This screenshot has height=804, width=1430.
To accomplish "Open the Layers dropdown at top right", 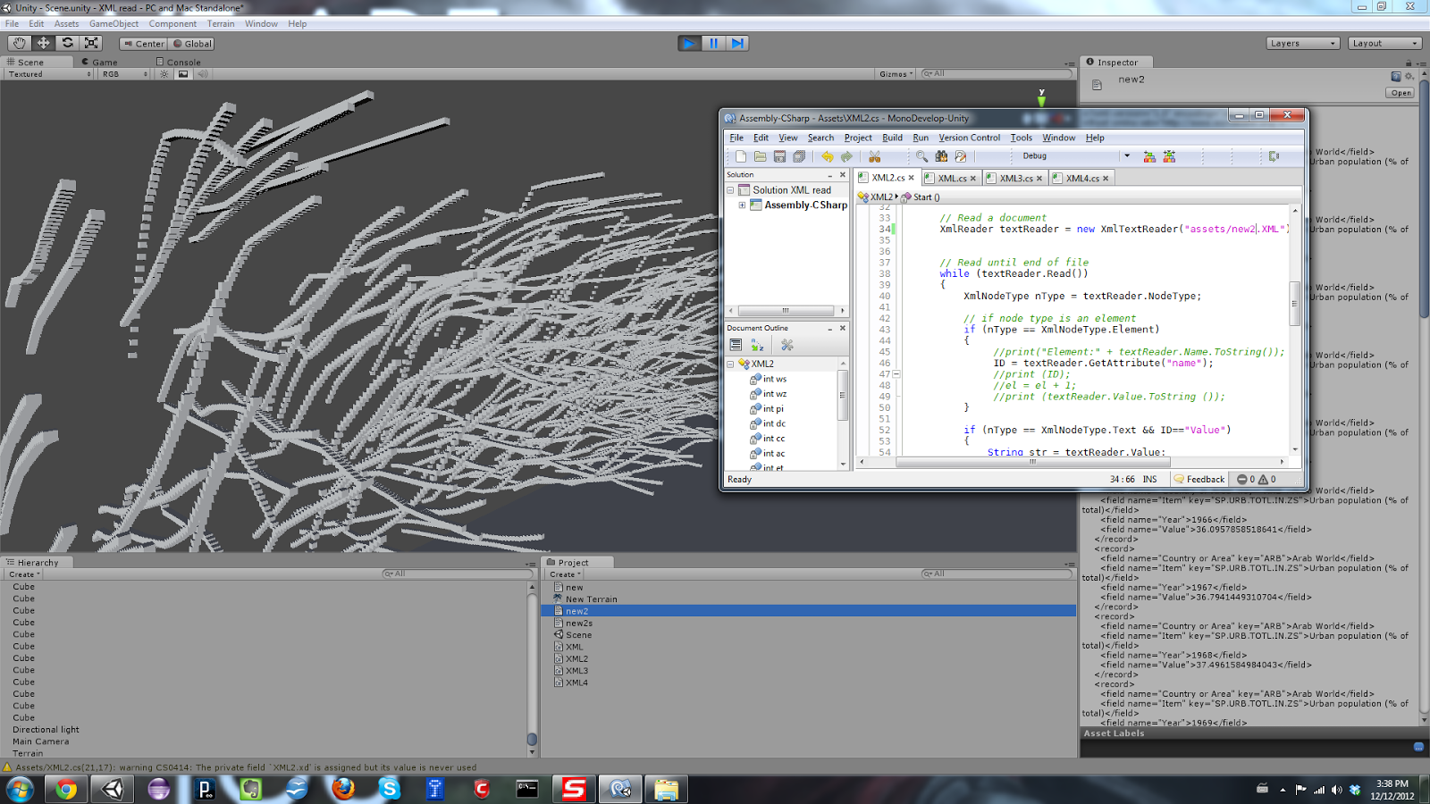I will [1301, 42].
